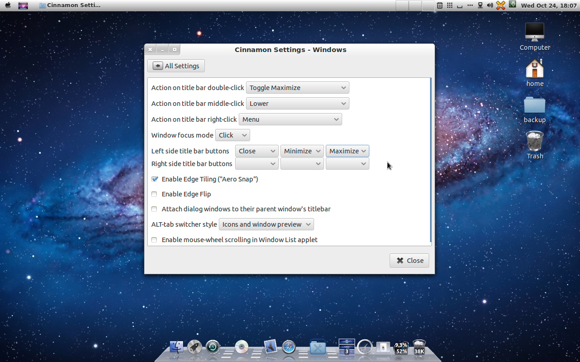
Task: Check Attach dialog windows to parent titlebar
Action: tap(154, 209)
